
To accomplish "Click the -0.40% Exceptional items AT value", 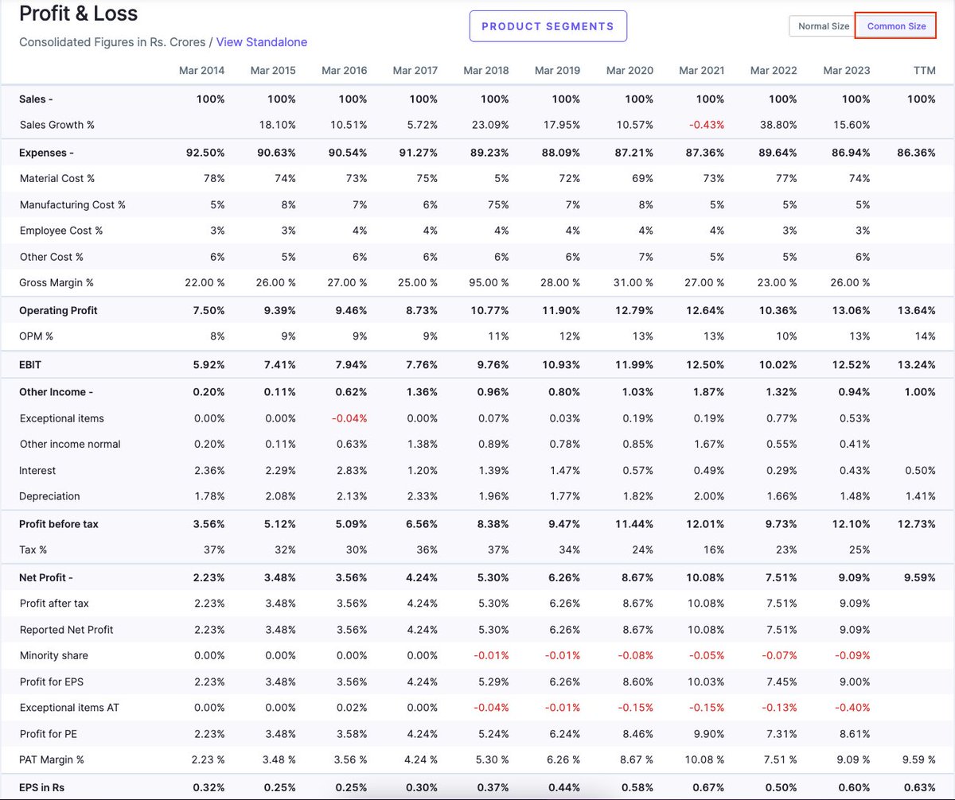I will tap(852, 708).
